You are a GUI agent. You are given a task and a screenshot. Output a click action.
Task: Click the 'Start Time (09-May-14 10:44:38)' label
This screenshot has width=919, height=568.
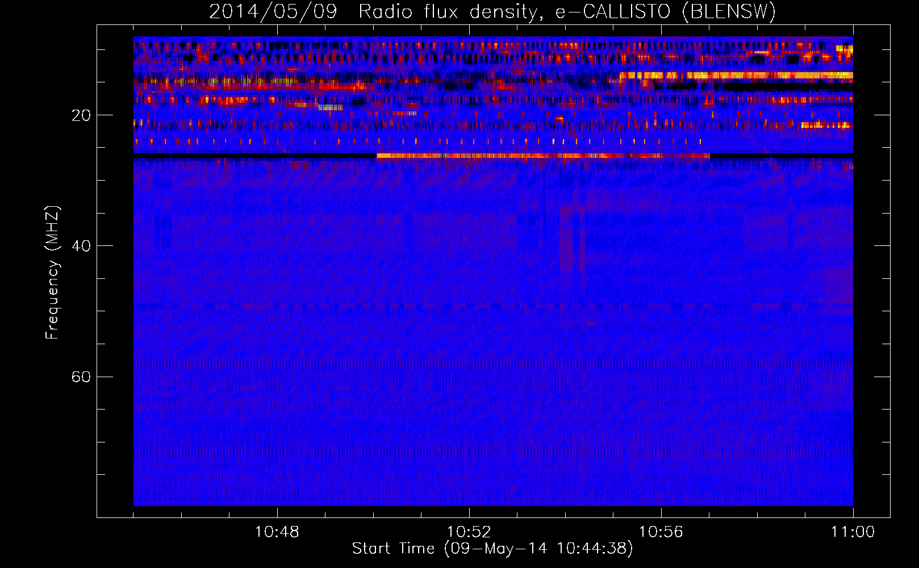492,549
